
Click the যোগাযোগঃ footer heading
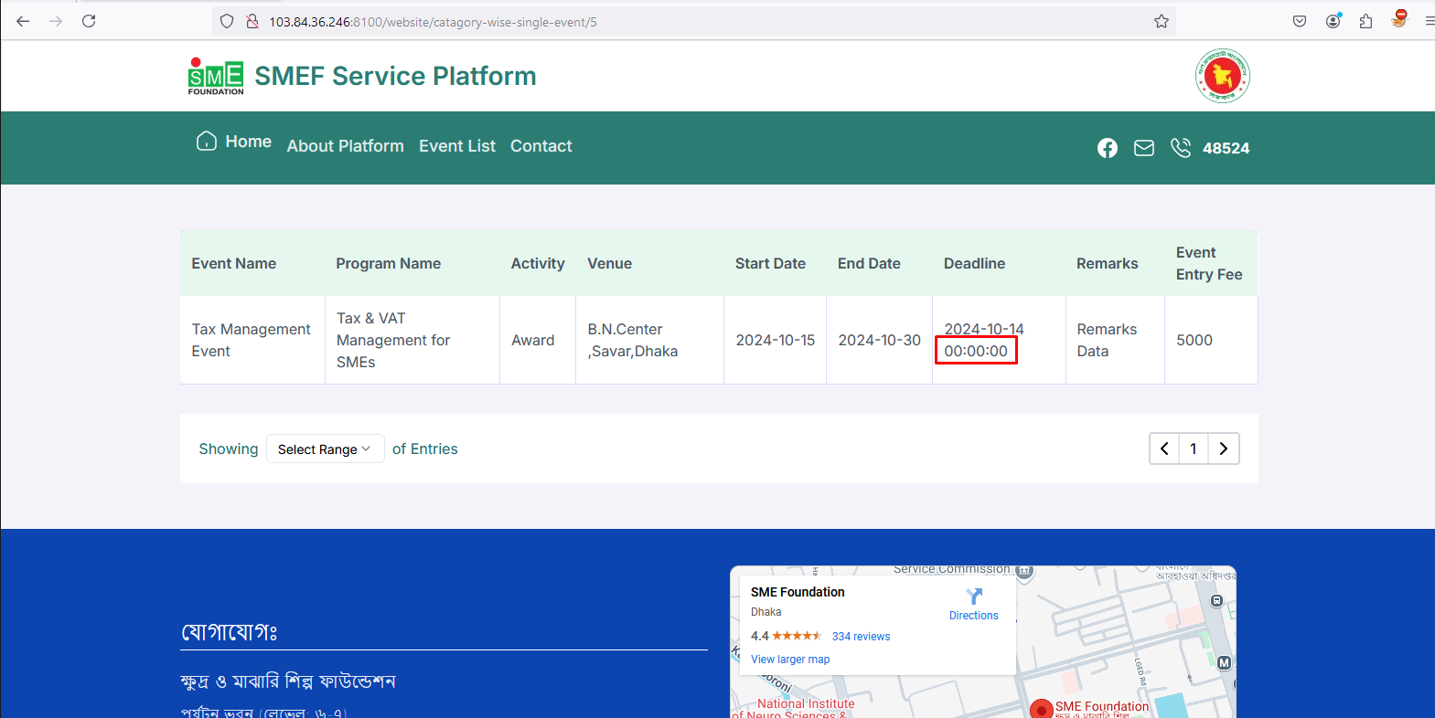[230, 631]
